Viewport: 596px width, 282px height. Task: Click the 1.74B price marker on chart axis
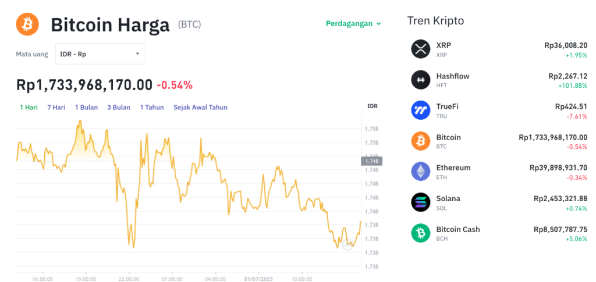(x=371, y=161)
